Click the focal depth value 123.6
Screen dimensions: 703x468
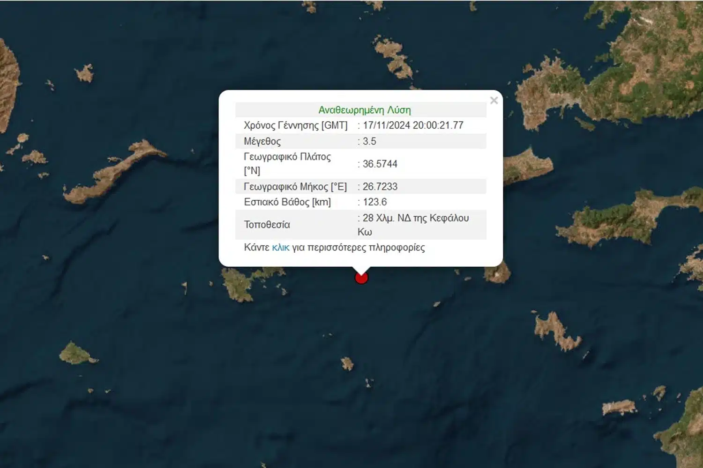[374, 202]
